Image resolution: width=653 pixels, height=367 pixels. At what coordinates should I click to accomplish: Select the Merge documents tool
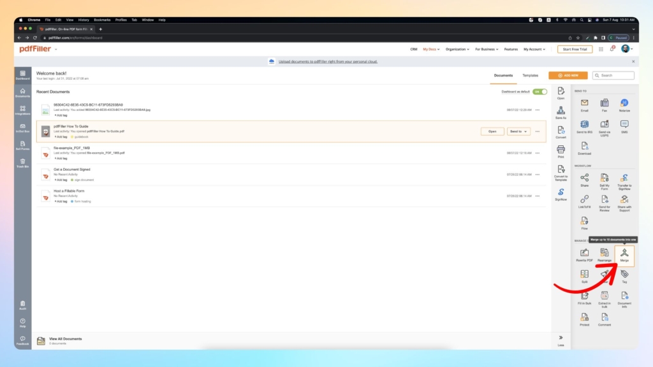(624, 255)
